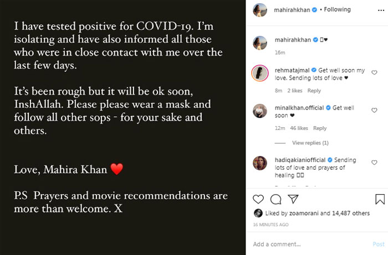Like the post with the heart icon

[258, 199]
